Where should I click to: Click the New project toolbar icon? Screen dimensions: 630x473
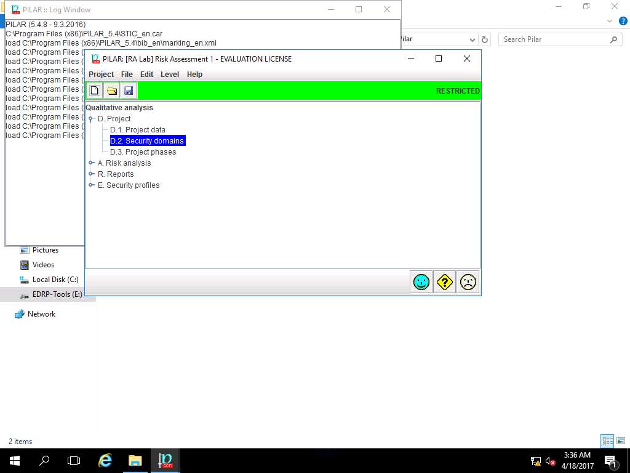pos(95,91)
